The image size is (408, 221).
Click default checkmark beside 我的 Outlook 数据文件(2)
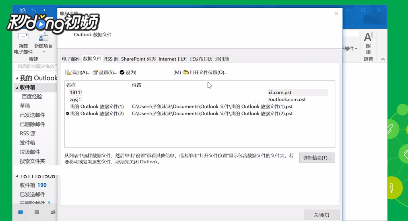click(x=67, y=114)
